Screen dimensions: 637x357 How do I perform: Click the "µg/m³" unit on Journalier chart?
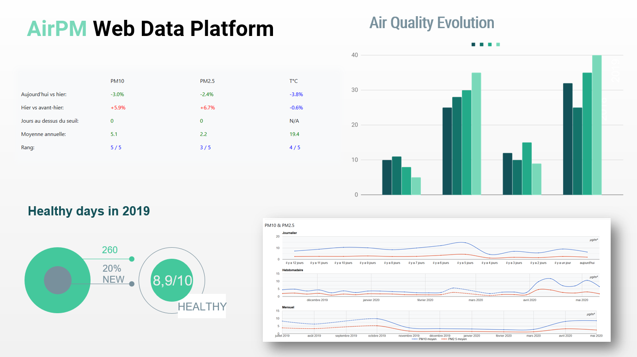tap(594, 240)
